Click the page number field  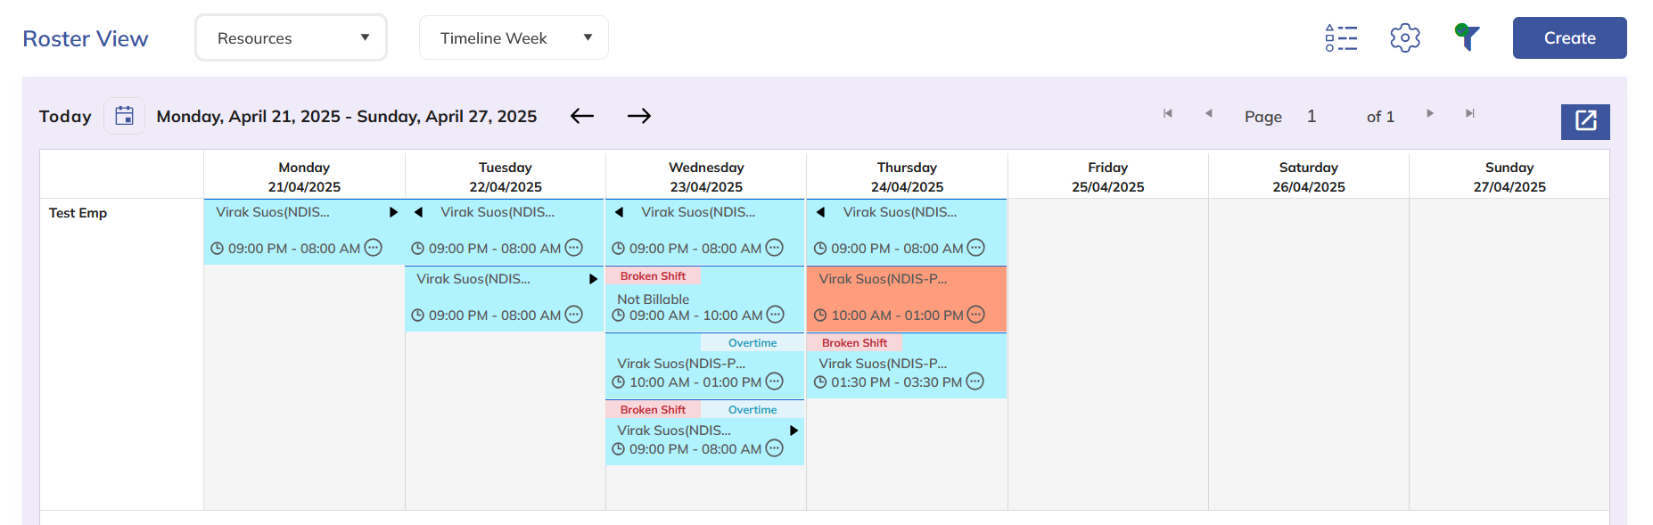[1312, 117]
